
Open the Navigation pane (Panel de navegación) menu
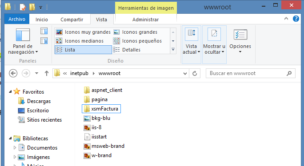pos(23,41)
